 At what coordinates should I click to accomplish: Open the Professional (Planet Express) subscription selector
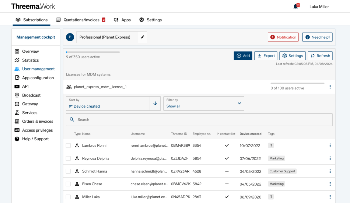tap(107, 37)
